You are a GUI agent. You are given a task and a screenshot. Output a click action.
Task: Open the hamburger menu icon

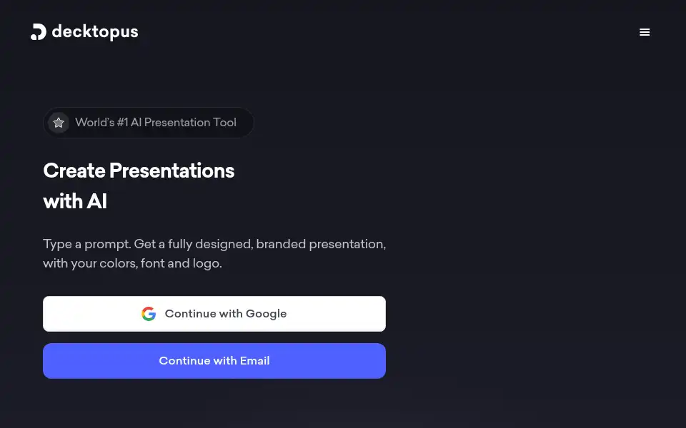(645, 32)
